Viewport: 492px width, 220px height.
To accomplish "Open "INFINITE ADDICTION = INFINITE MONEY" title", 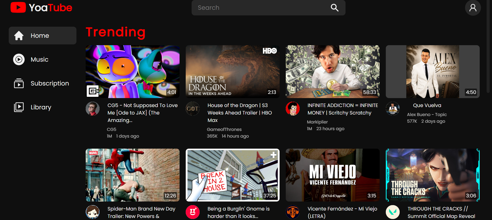I will (x=343, y=109).
